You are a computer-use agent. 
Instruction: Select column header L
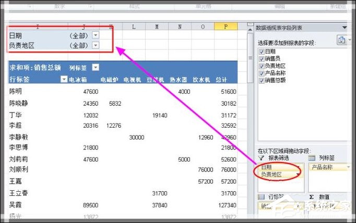(134, 26)
